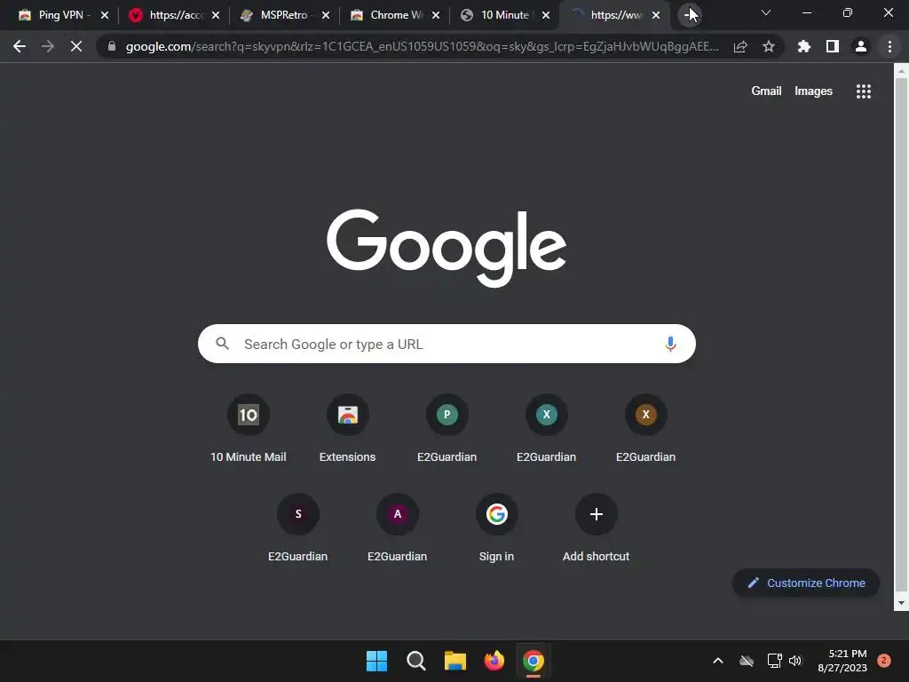Open the Google apps grid

pyautogui.click(x=863, y=91)
